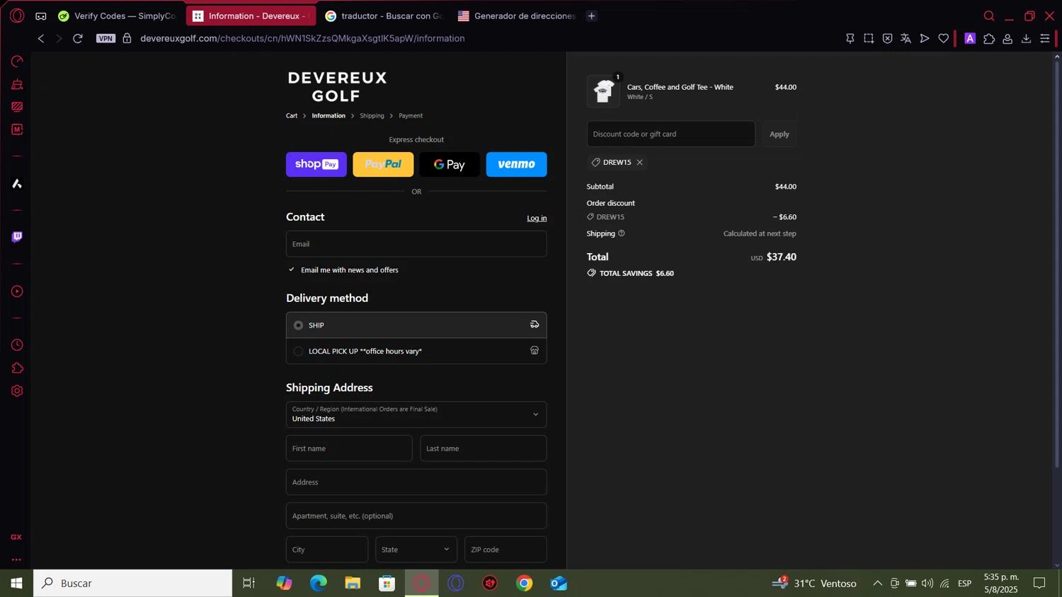Apply the discount code

[780, 134]
